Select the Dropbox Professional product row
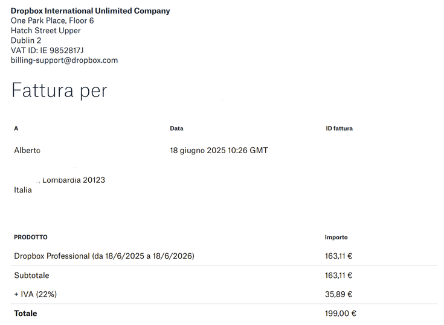Screen dimensions: 444x325 tap(104, 256)
